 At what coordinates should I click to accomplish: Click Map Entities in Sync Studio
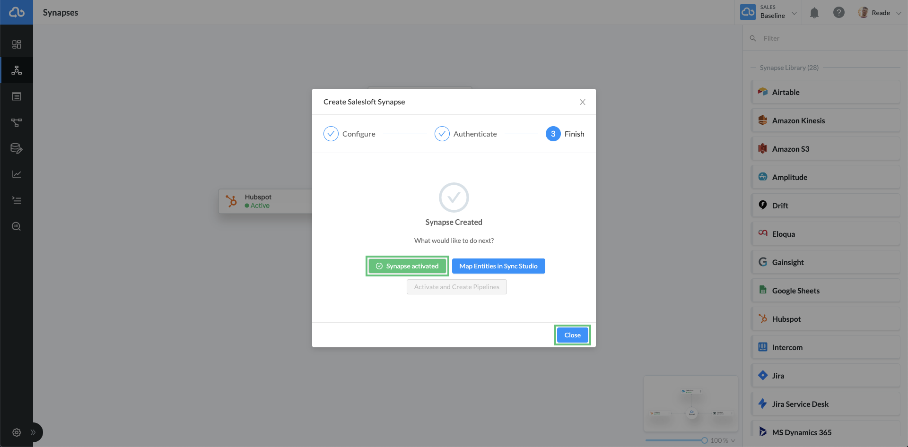click(498, 266)
